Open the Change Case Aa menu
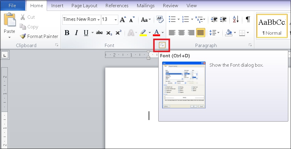This screenshot has height=149, width=291. click(x=146, y=19)
